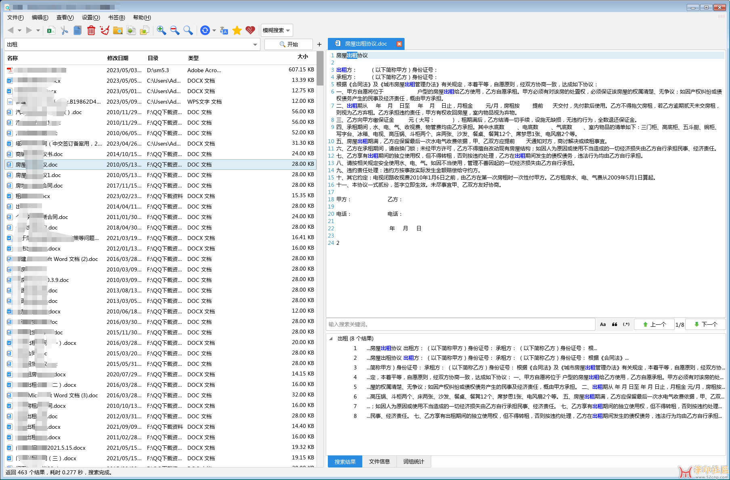Click the folder search icon
This screenshot has width=730, height=480.
coord(118,30)
